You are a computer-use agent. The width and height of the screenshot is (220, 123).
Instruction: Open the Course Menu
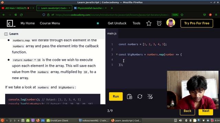click(50, 23)
